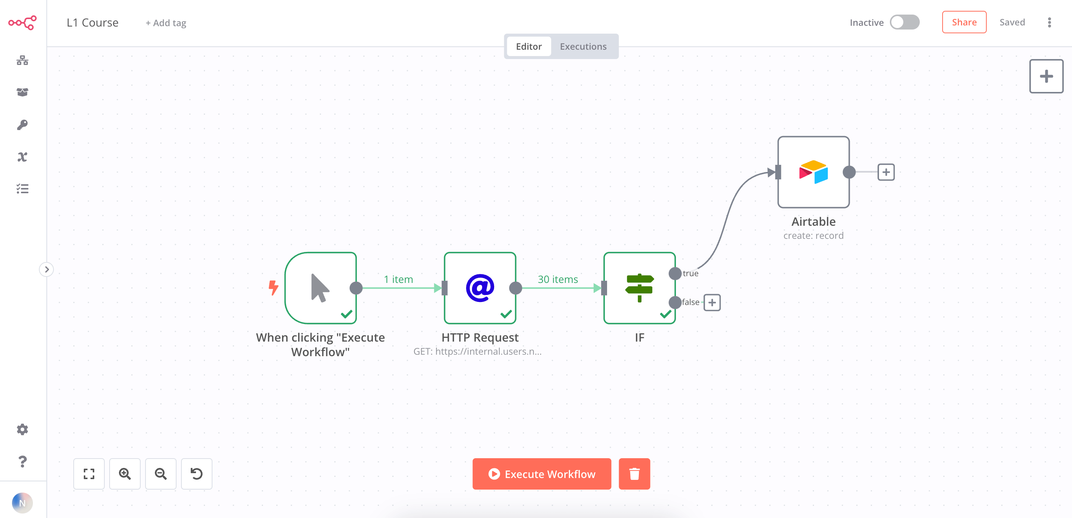1072x518 pixels.
Task: Zoom in on the canvas
Action: pyautogui.click(x=125, y=474)
